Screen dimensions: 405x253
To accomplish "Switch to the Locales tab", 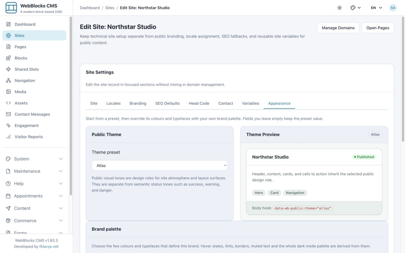I will pos(113,103).
